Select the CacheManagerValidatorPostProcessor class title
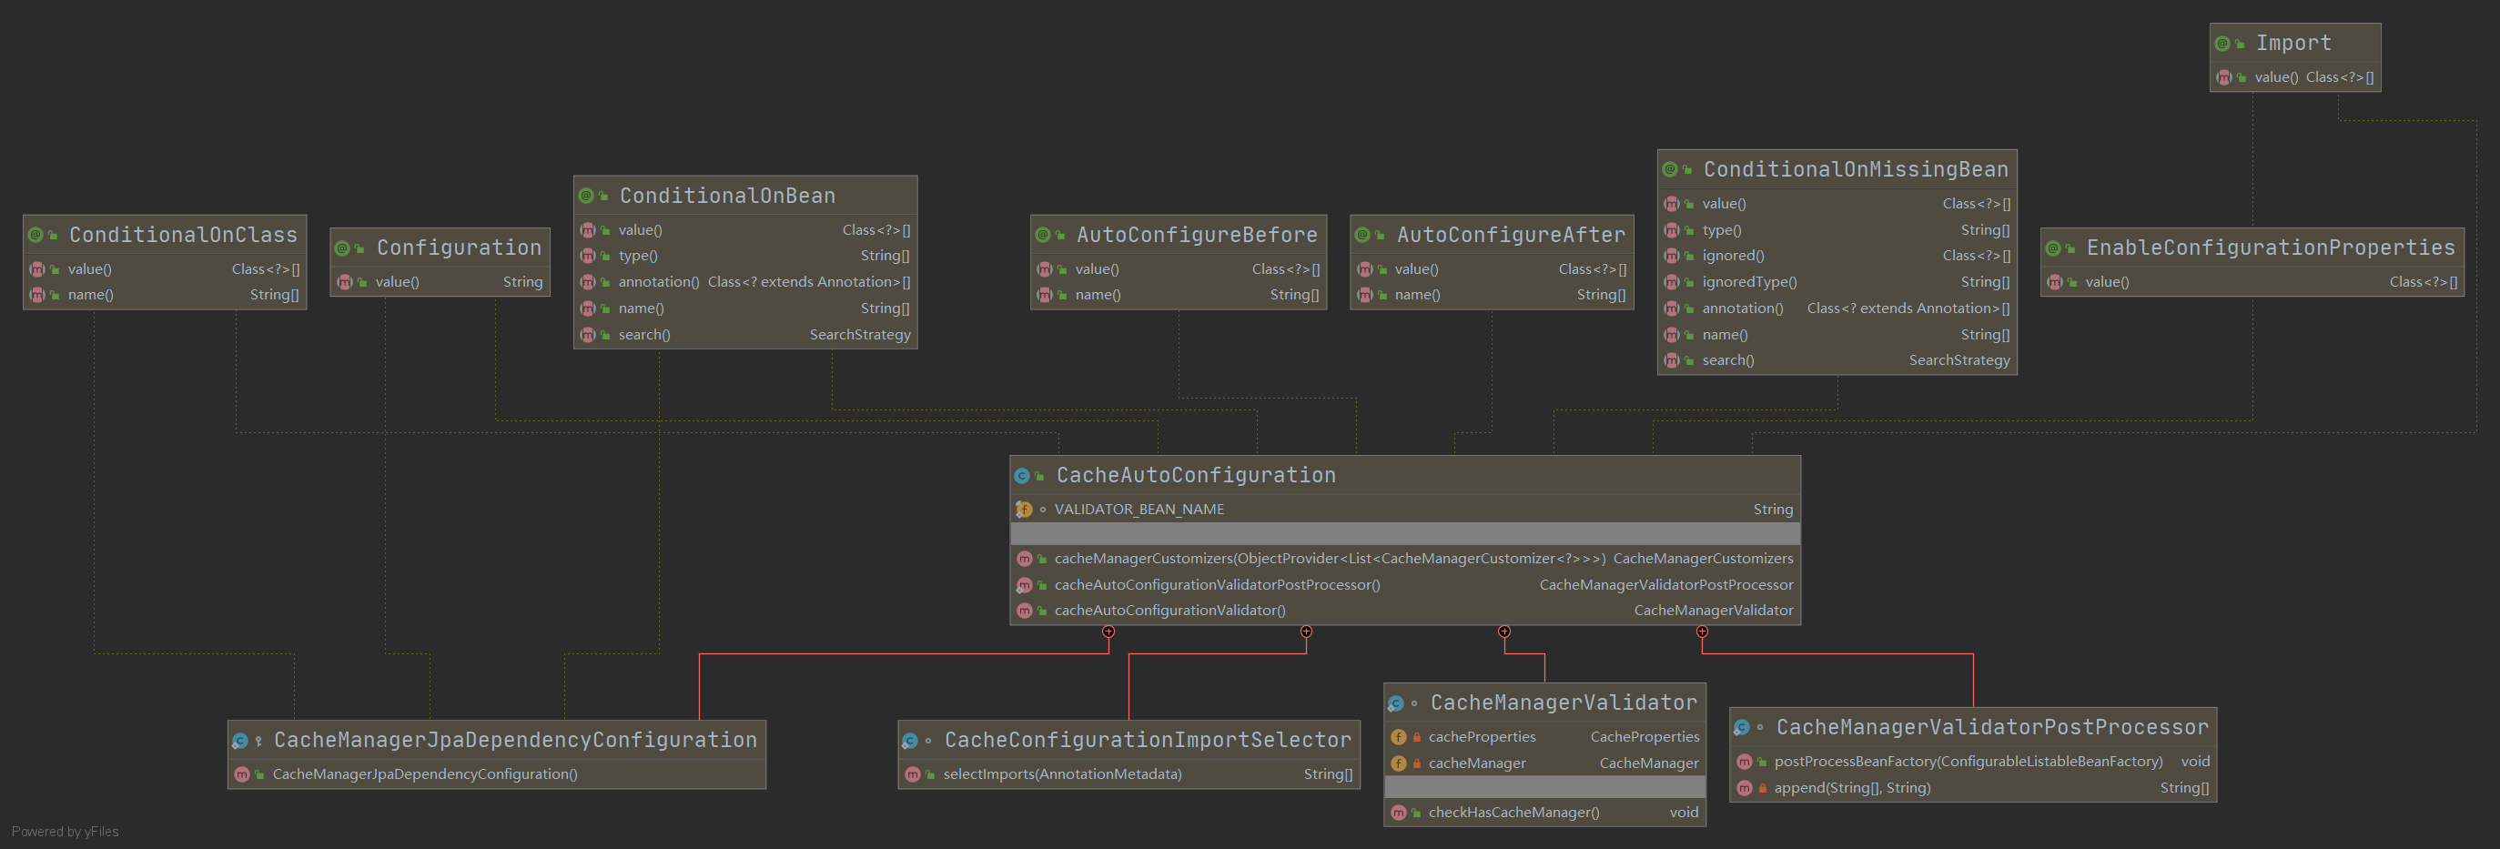This screenshot has height=849, width=2500. (x=1992, y=728)
